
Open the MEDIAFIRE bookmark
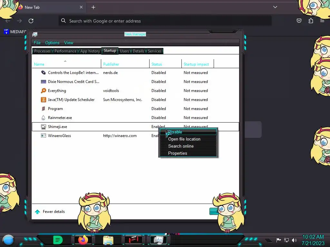click(15, 32)
